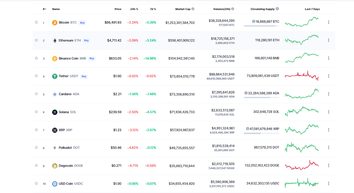Screen dimensions: 354x193
Task: Open the Bitcoin 7-day sparkline chart
Action: point(302,22)
